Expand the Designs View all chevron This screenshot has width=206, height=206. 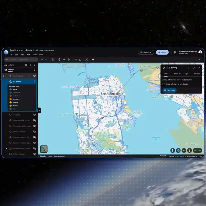pos(34,70)
